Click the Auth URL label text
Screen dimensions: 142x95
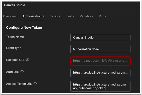point(13,72)
